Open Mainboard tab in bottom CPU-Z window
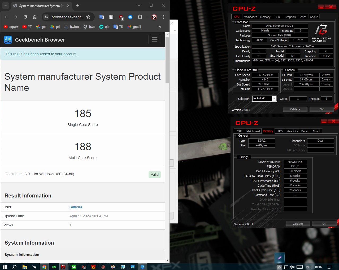The height and width of the screenshot is (270, 339). click(x=253, y=131)
